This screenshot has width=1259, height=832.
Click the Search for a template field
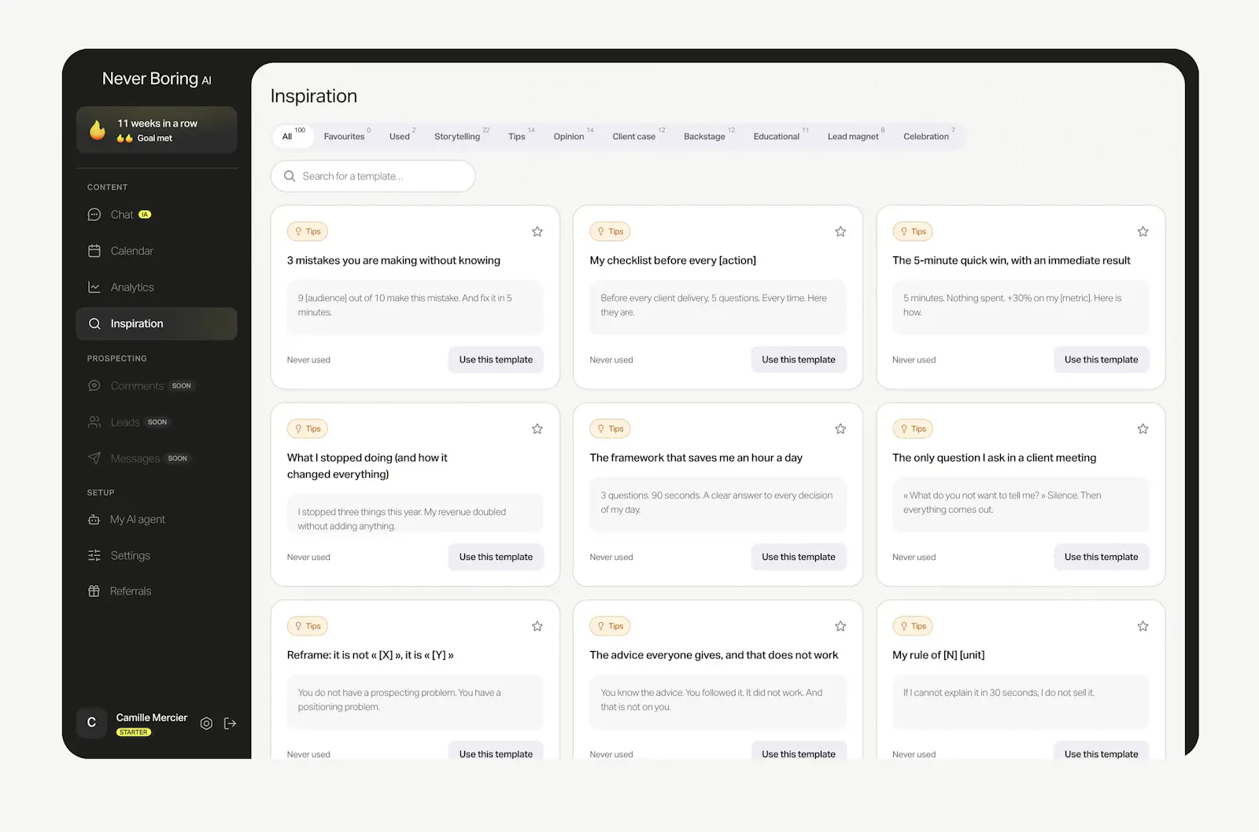tap(373, 176)
